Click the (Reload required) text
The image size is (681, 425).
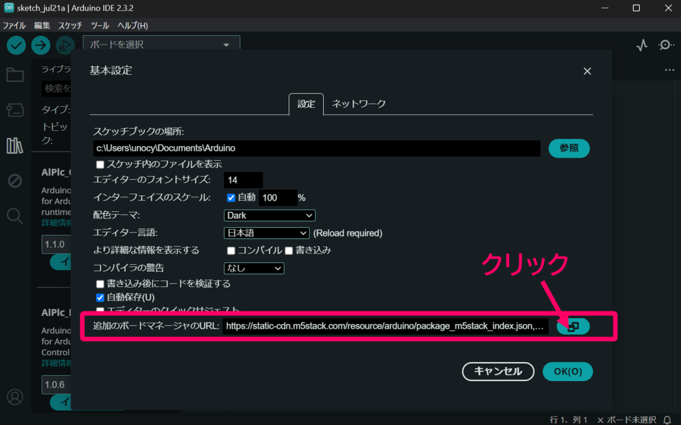click(x=348, y=233)
